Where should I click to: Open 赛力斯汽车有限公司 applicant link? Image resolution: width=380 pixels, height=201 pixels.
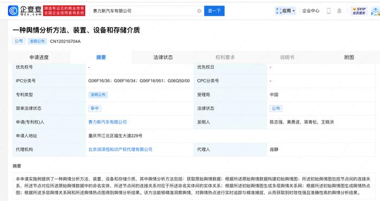pos(107,122)
